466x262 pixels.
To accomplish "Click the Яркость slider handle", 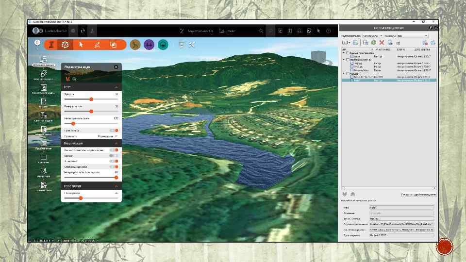I will (x=92, y=99).
